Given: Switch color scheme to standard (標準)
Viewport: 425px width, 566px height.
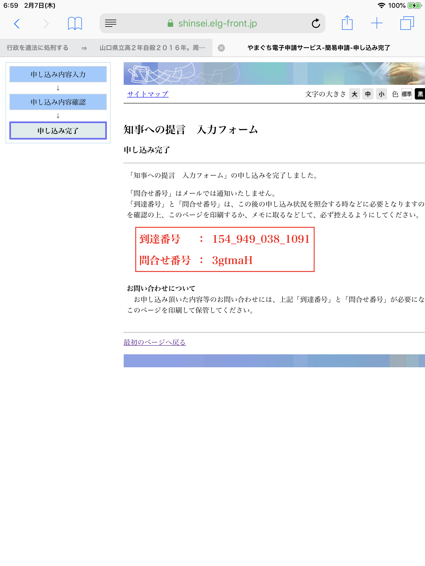Looking at the screenshot, I should click(x=406, y=94).
